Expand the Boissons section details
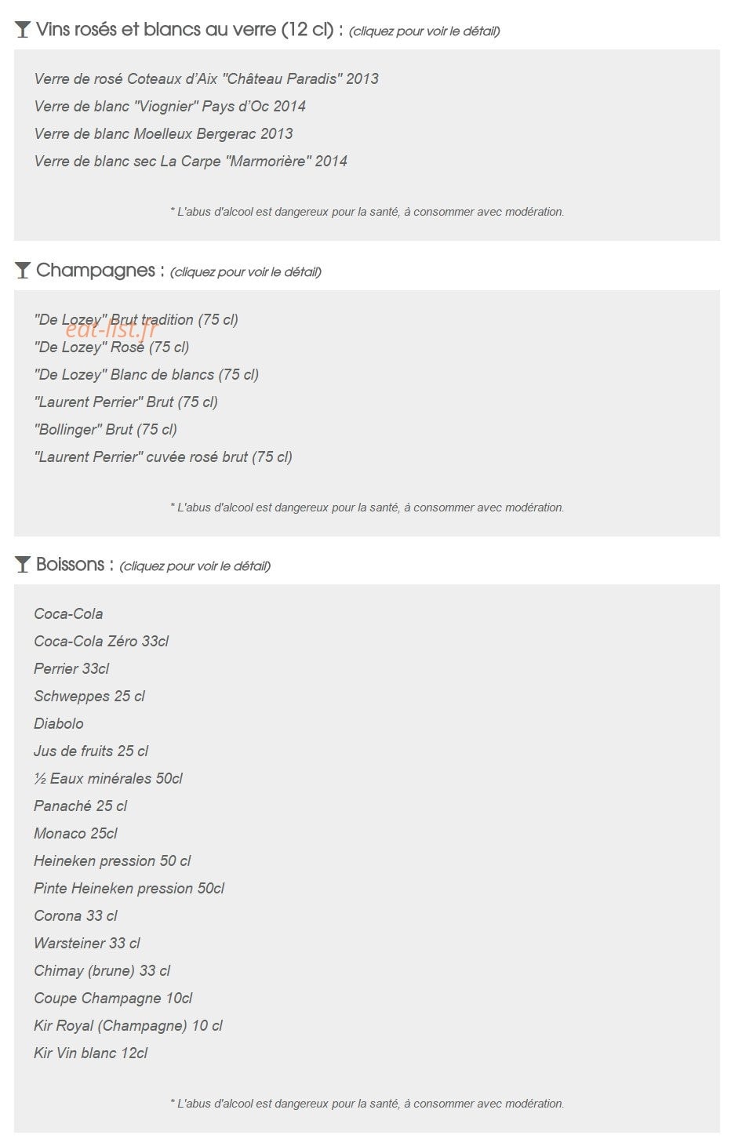The image size is (731, 1146). click(x=195, y=566)
